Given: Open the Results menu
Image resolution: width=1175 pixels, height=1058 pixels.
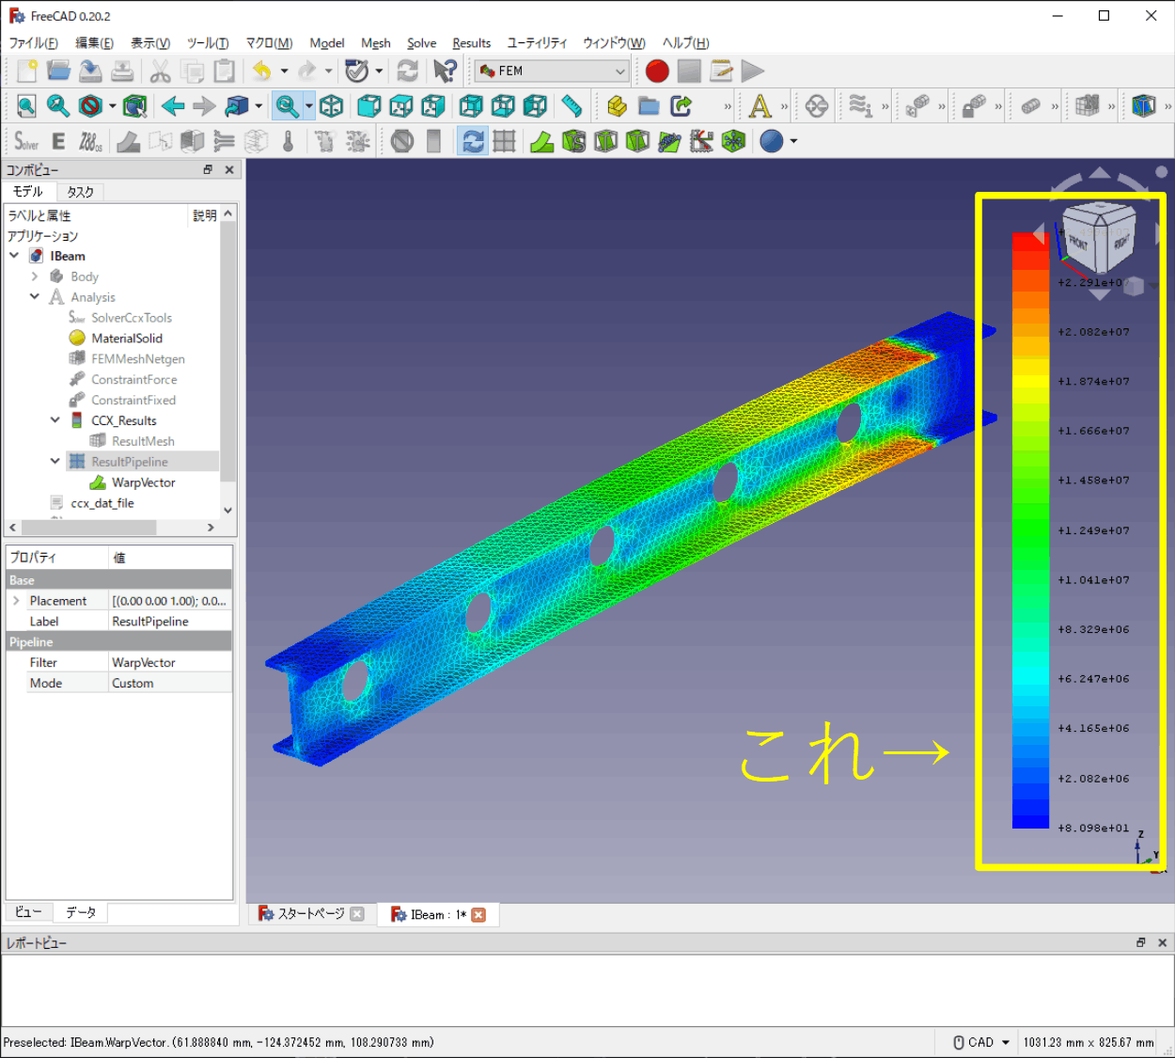Looking at the screenshot, I should [x=471, y=43].
